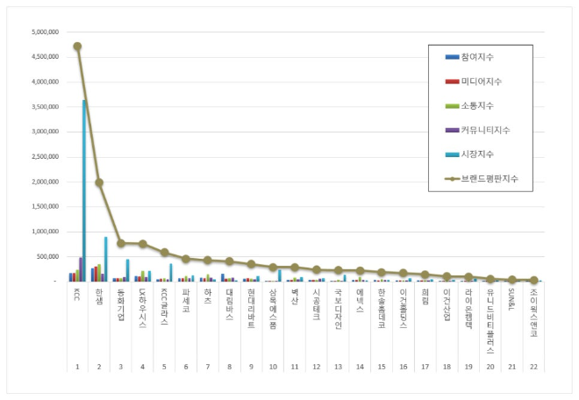Click the red 미디어지수 legend swatch
The width and height of the screenshot is (579, 400).
tap(450, 82)
